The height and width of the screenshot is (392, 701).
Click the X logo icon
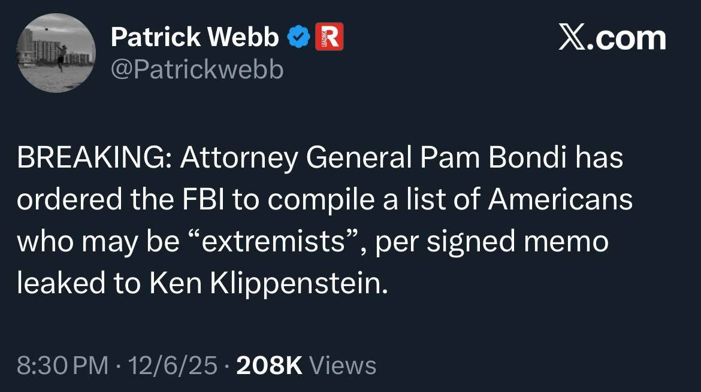575,38
